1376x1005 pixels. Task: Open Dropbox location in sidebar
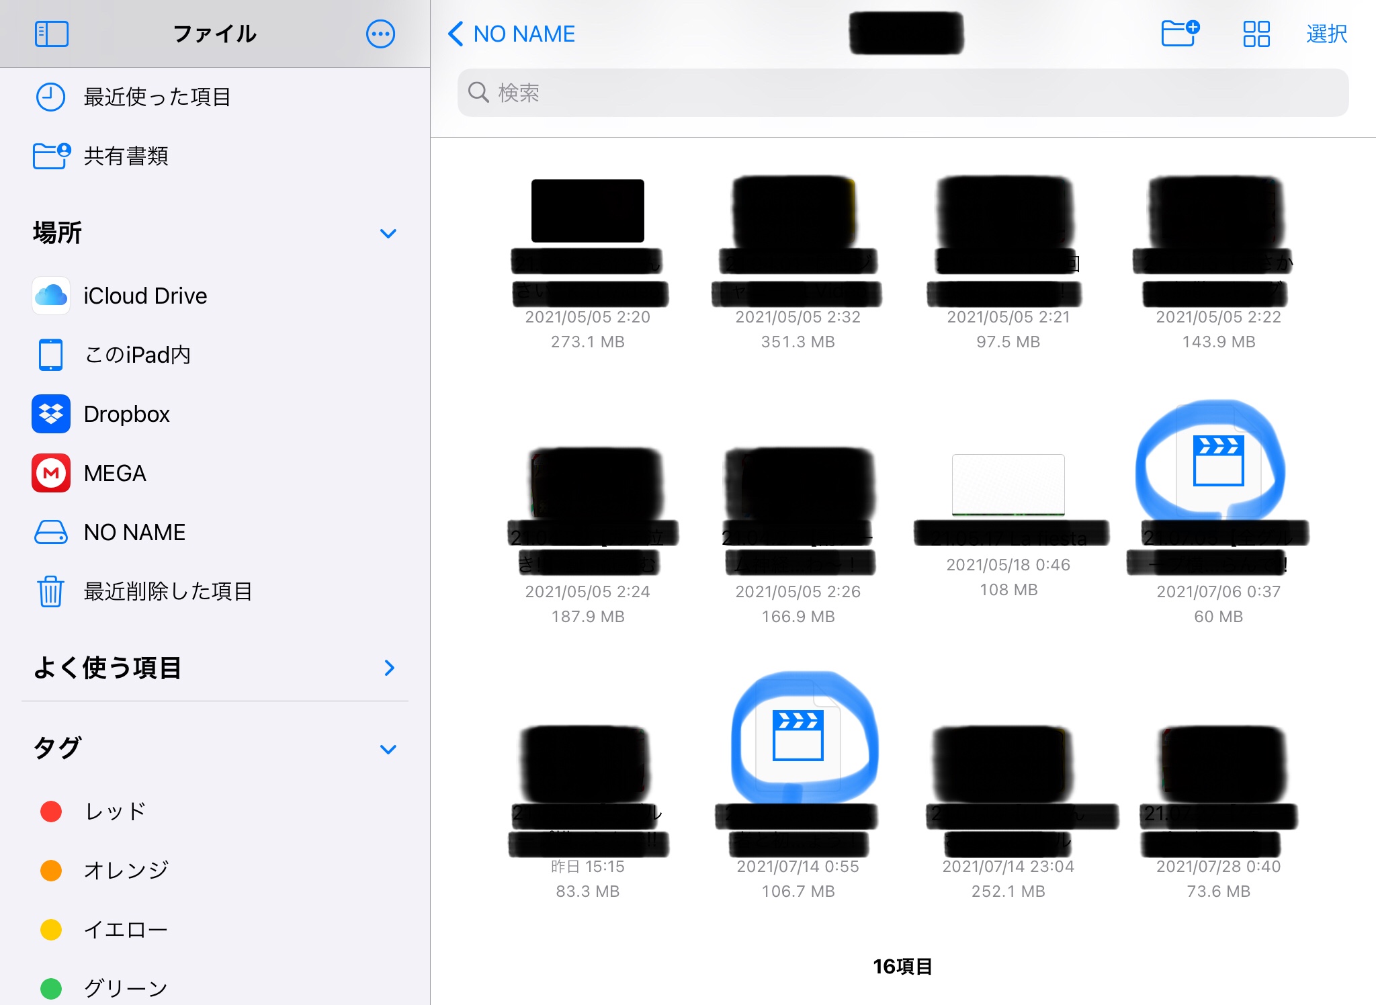click(126, 414)
